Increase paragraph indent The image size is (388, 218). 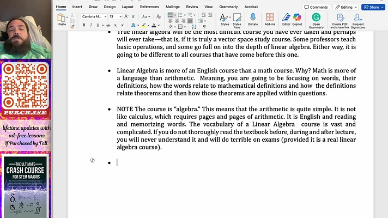(x=210, y=15)
